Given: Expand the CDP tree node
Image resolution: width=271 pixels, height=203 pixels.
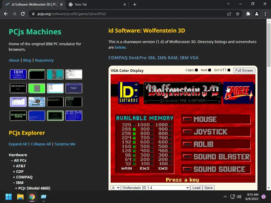Looking at the screenshot, I should pos(18,171).
